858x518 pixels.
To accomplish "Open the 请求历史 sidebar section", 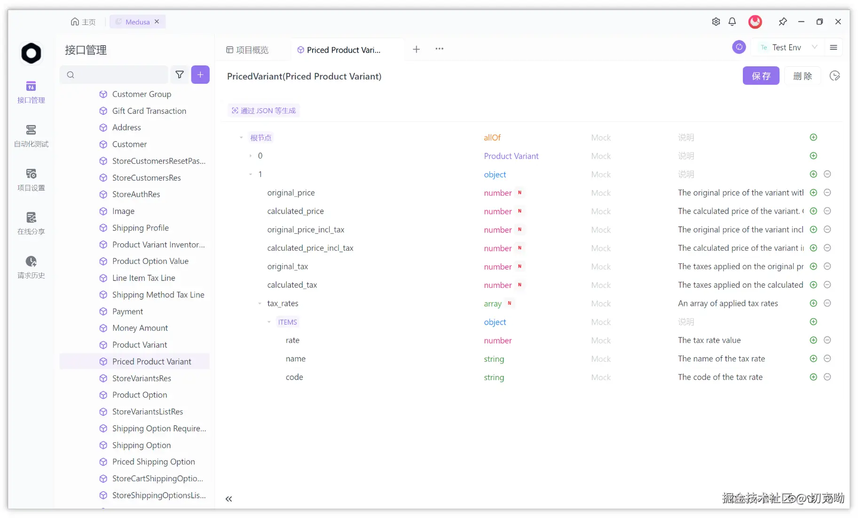I will (31, 267).
